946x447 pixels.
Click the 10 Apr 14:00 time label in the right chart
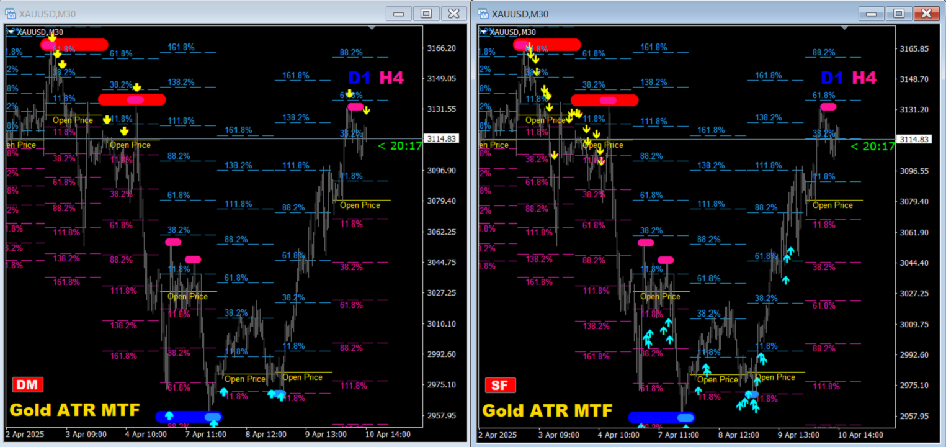[x=860, y=435]
